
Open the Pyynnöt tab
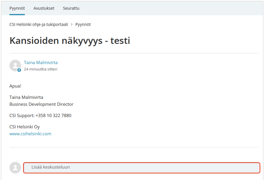[17, 8]
